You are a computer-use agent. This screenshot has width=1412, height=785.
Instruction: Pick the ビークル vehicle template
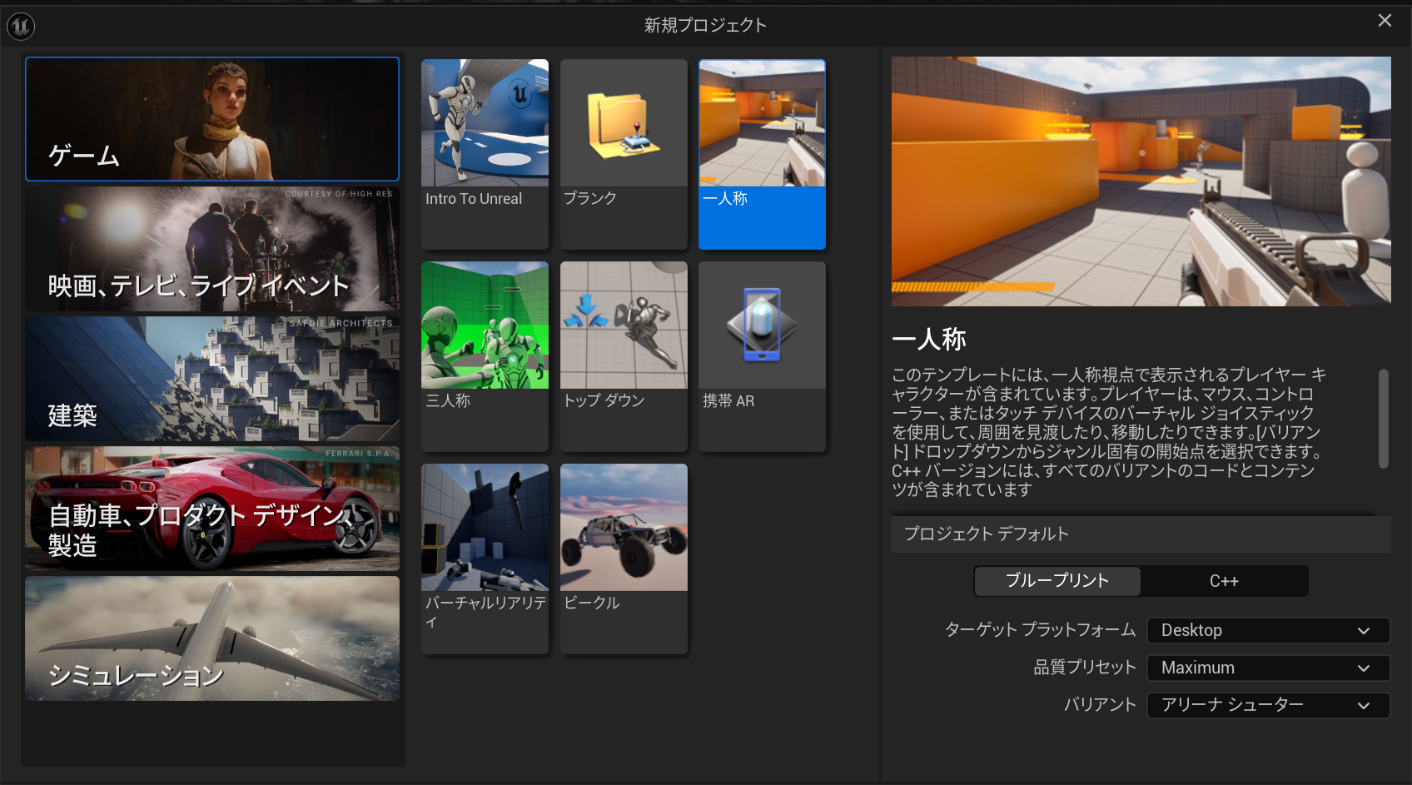coord(624,558)
